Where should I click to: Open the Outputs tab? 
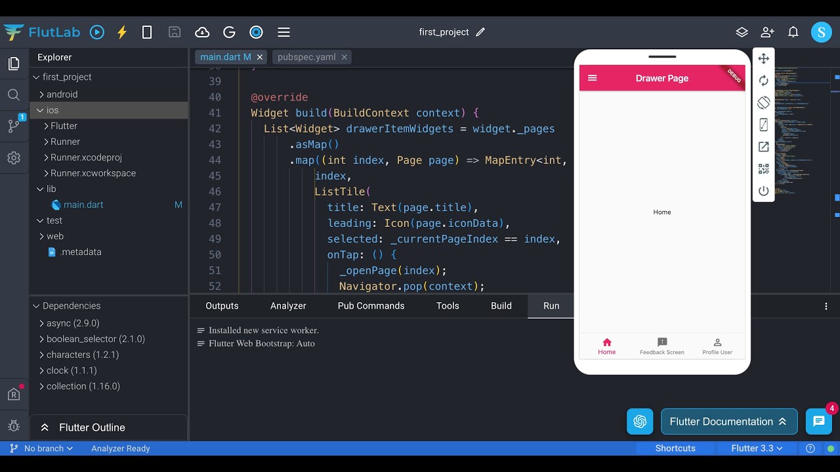[x=222, y=305]
